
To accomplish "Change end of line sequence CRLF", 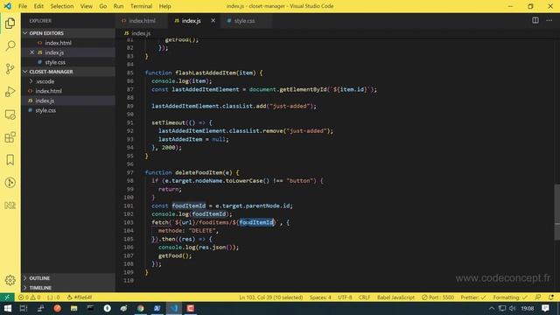I will pyautogui.click(x=364, y=297).
